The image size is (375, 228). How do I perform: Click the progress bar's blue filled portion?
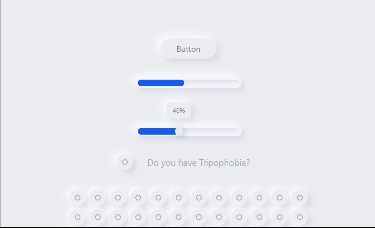pos(161,83)
